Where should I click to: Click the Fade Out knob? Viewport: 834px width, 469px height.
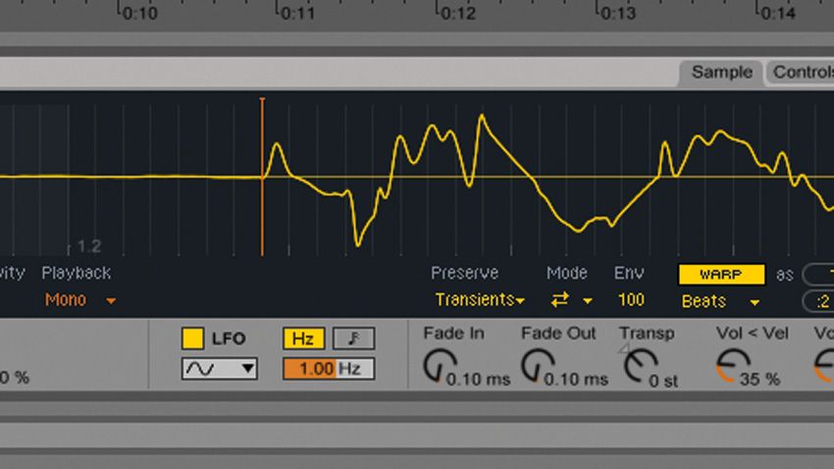point(538,365)
